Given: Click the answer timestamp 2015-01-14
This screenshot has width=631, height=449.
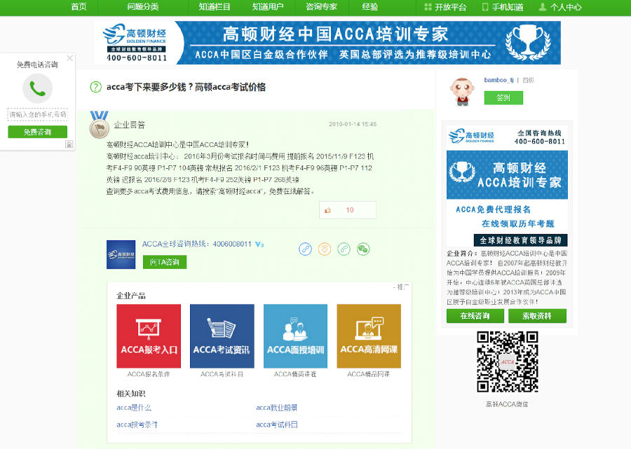Looking at the screenshot, I should click(353, 124).
